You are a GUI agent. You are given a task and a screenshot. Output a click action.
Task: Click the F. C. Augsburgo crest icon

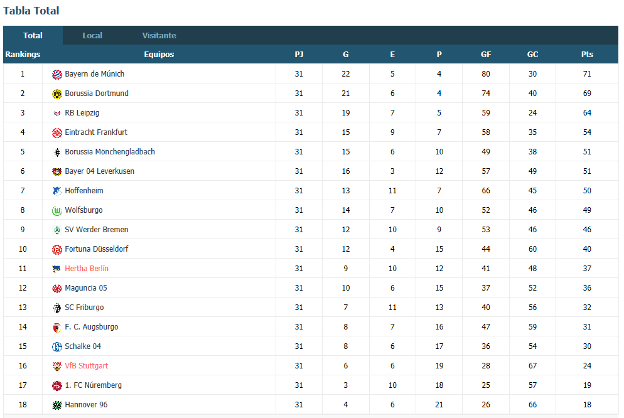click(x=57, y=328)
